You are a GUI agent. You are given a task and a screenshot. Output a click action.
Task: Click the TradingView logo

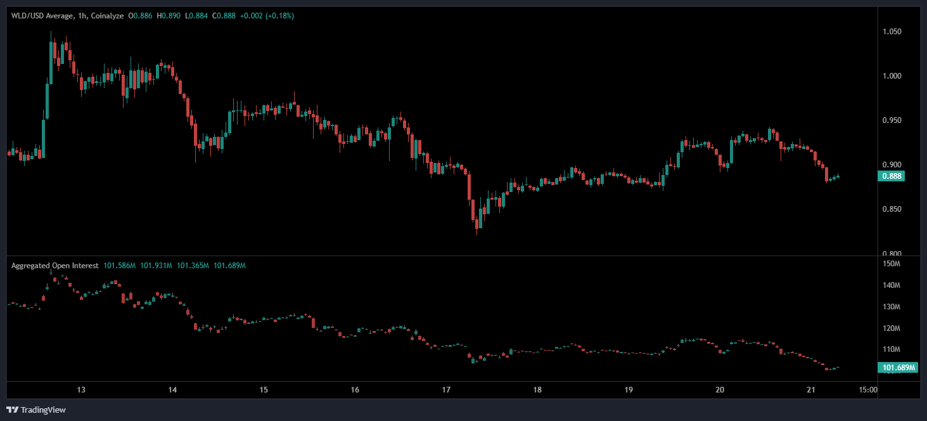(35, 410)
